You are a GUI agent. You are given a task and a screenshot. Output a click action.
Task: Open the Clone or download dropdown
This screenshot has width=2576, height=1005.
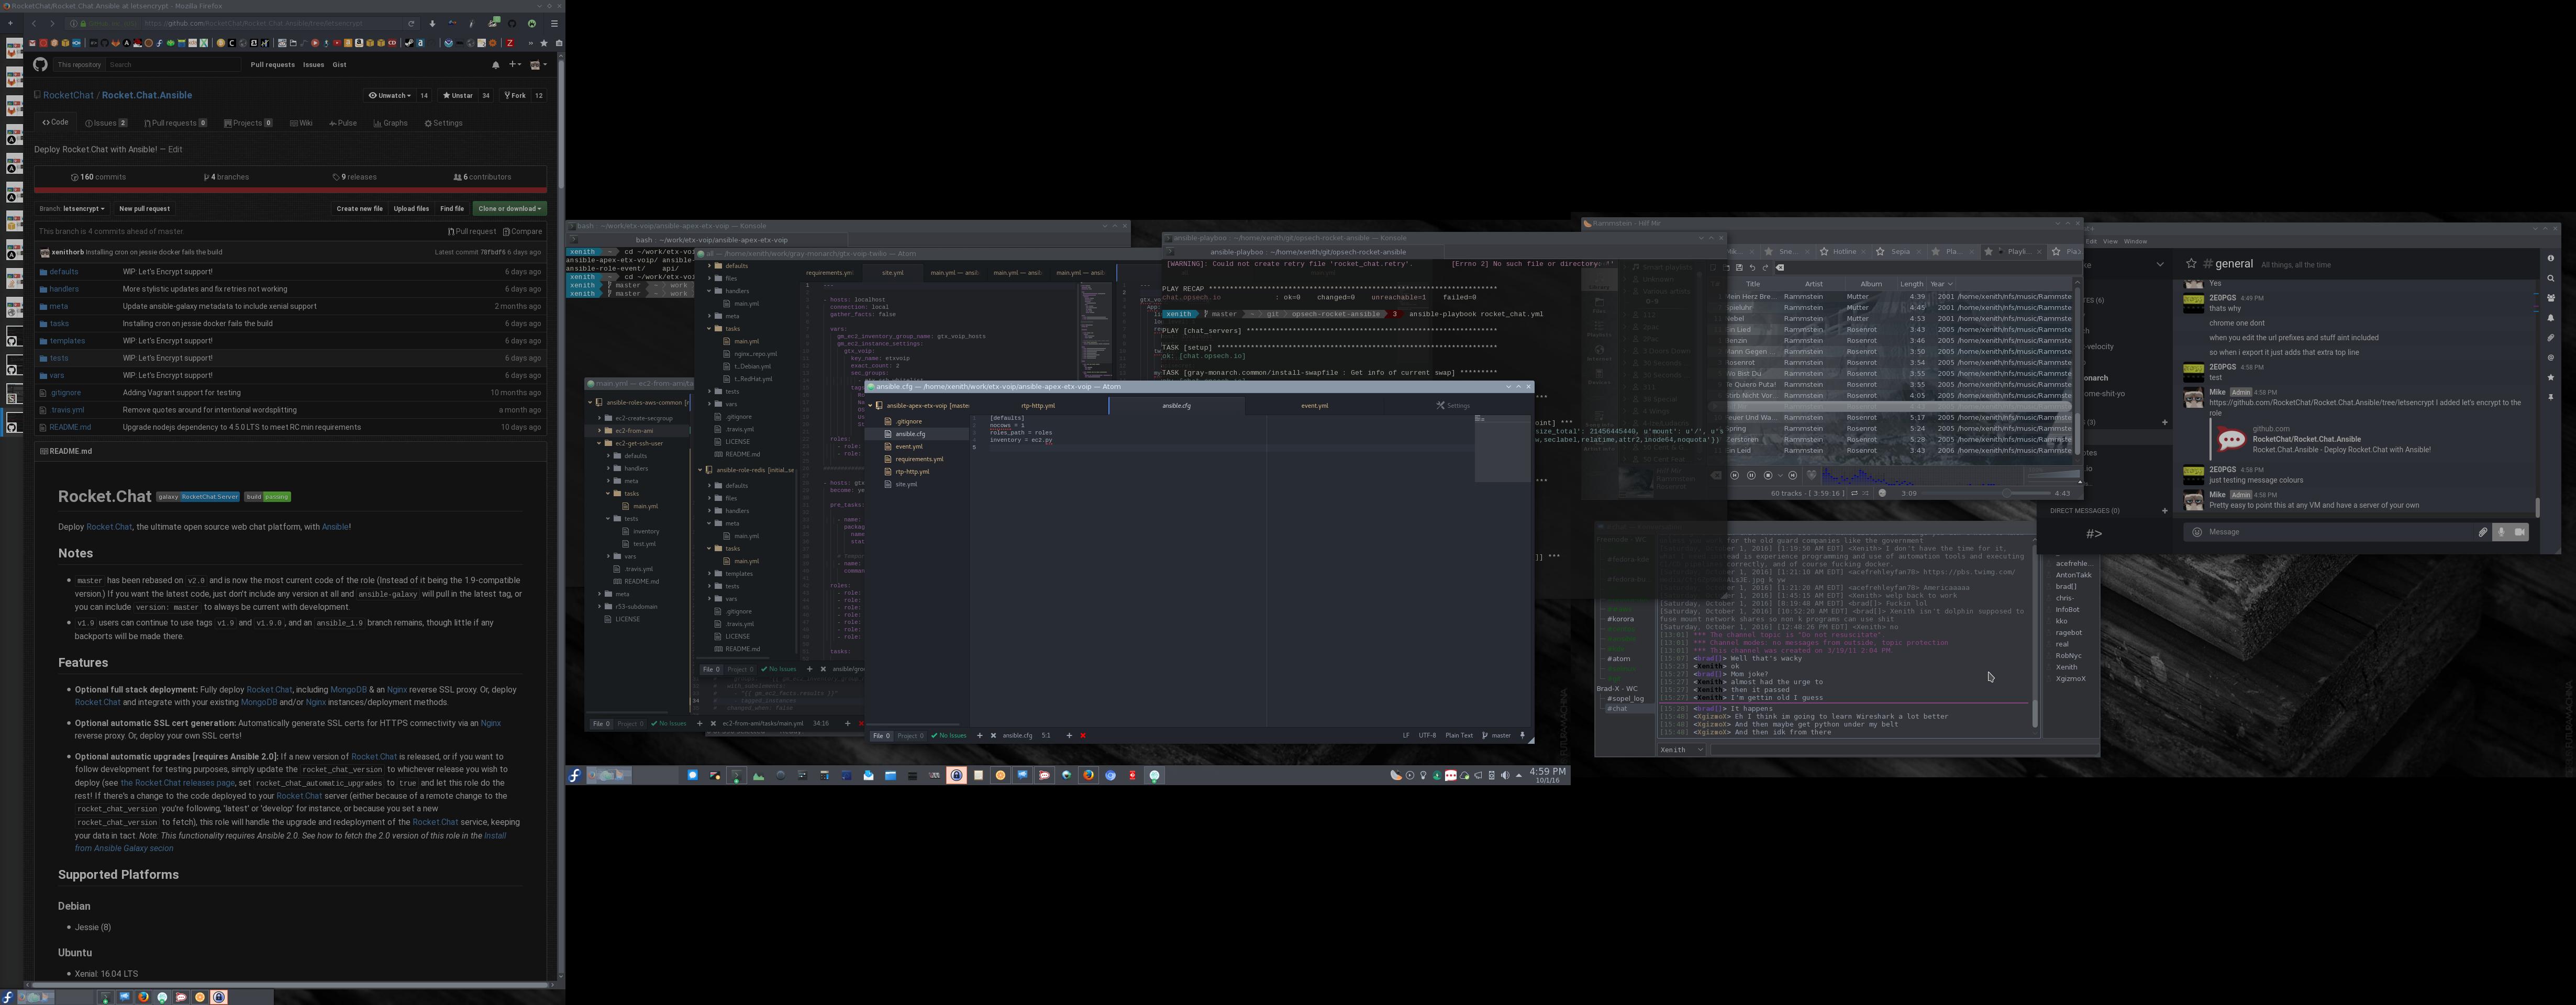coord(510,209)
